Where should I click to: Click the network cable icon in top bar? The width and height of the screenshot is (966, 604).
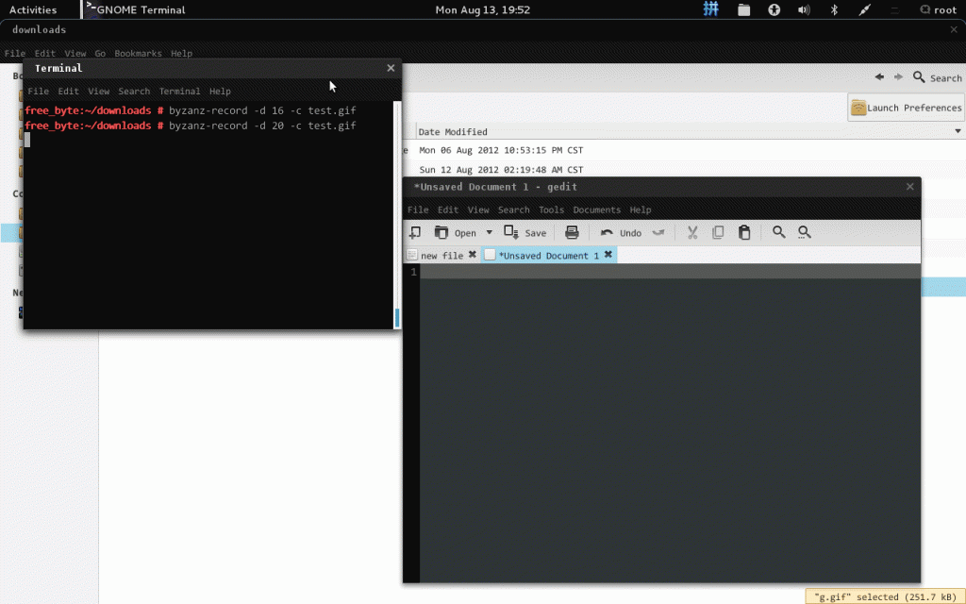click(x=864, y=9)
